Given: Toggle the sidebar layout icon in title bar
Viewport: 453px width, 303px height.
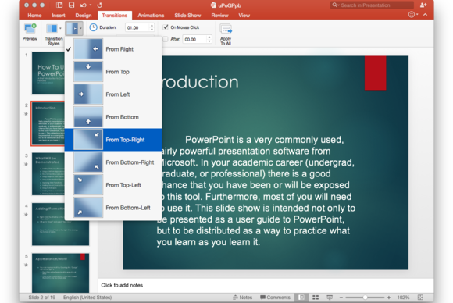Looking at the screenshot, I should pyautogui.click(x=59, y=5).
